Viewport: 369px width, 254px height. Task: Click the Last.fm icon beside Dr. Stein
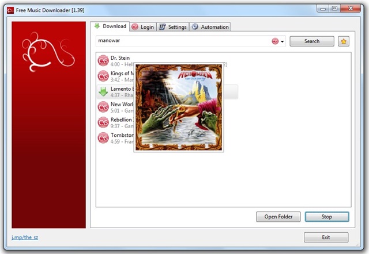click(103, 61)
